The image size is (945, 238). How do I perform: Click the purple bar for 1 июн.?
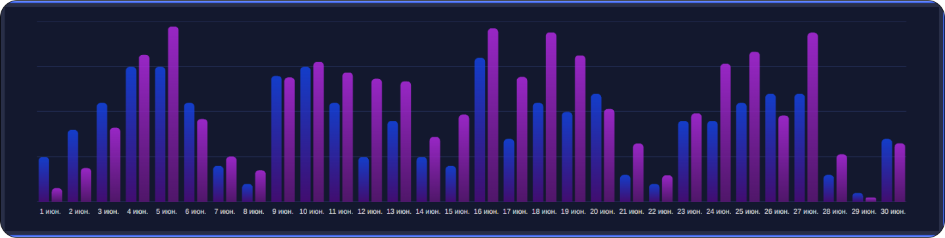point(57,195)
